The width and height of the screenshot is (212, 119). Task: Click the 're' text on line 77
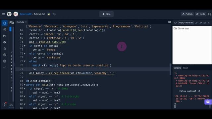point(34,69)
